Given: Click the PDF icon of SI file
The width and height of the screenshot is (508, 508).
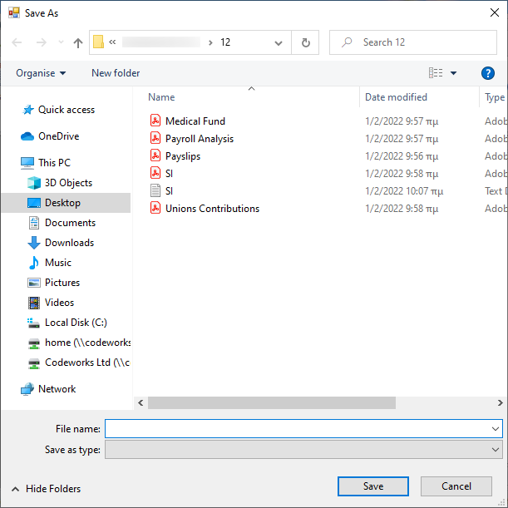Looking at the screenshot, I should pyautogui.click(x=155, y=173).
